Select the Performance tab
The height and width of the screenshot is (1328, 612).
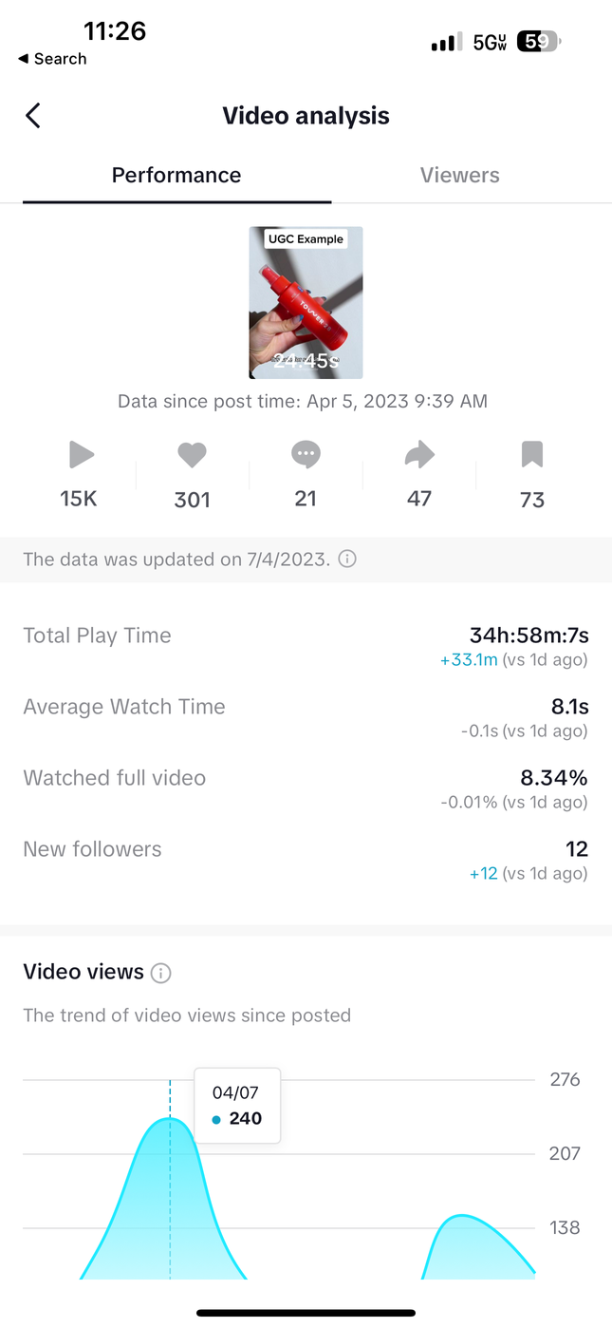(x=176, y=176)
